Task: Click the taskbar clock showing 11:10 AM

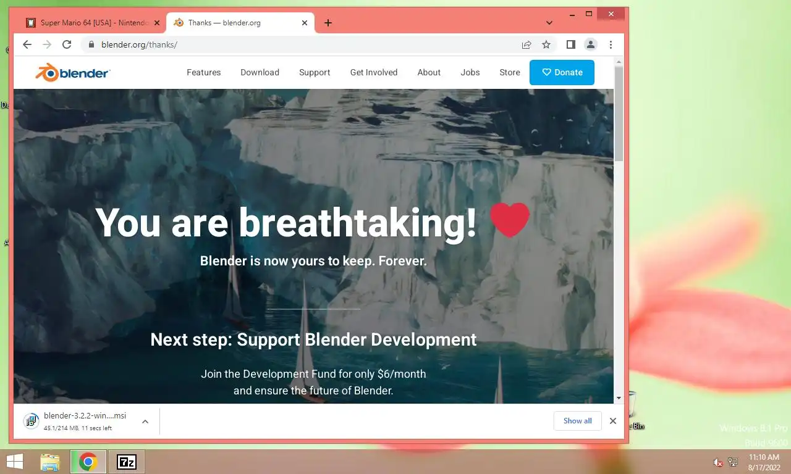Action: (764, 462)
